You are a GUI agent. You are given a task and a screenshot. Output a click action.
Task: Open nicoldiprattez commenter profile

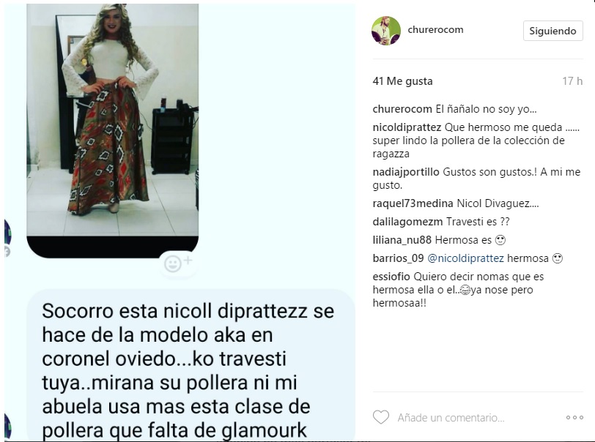click(407, 127)
